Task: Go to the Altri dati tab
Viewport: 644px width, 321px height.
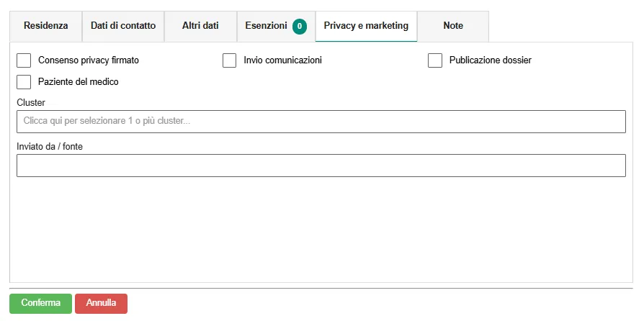Action: tap(200, 26)
